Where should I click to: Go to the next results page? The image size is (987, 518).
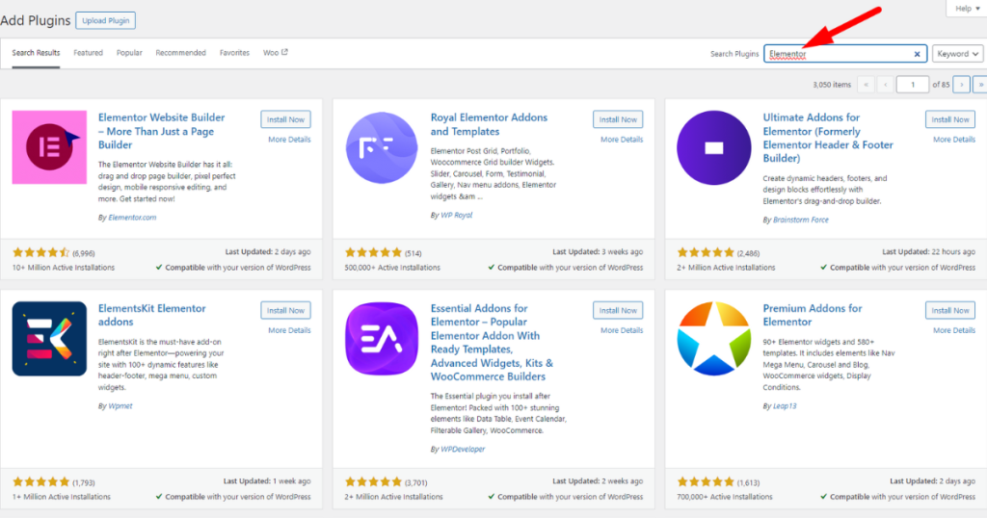[961, 84]
